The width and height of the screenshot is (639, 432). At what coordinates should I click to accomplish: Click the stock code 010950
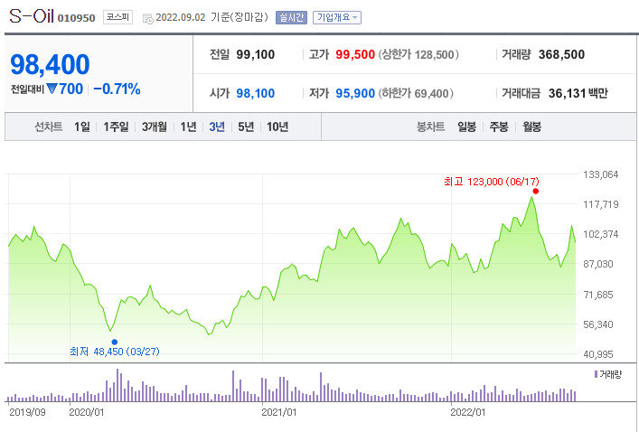(76, 18)
